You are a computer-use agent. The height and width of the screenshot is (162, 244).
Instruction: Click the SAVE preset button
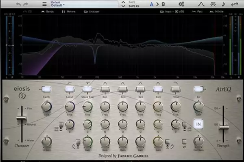tap(132, 2)
